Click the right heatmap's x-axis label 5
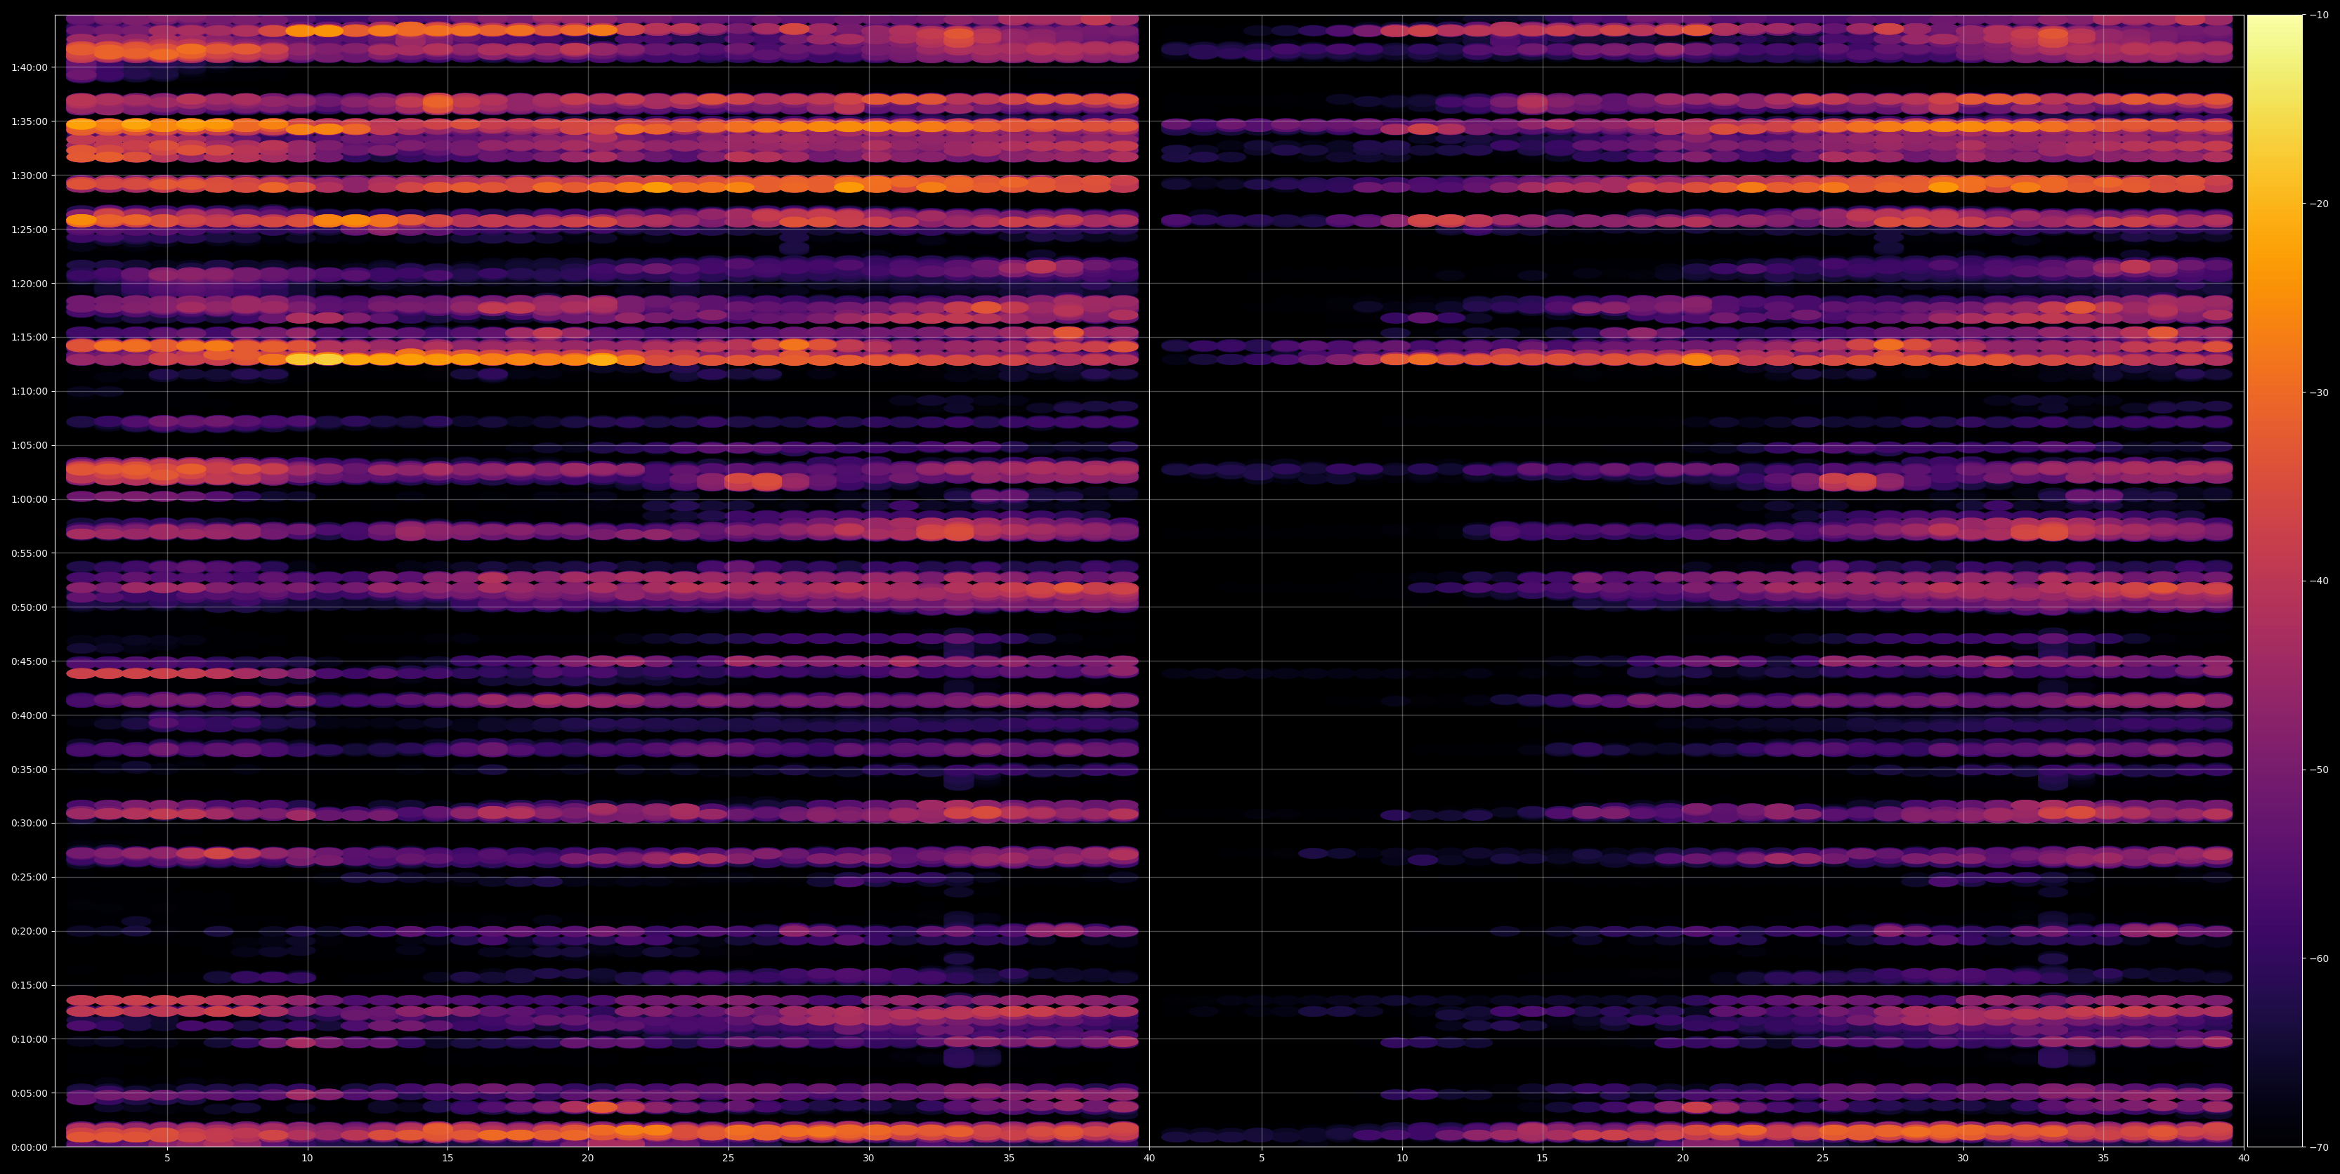 tap(1262, 1159)
